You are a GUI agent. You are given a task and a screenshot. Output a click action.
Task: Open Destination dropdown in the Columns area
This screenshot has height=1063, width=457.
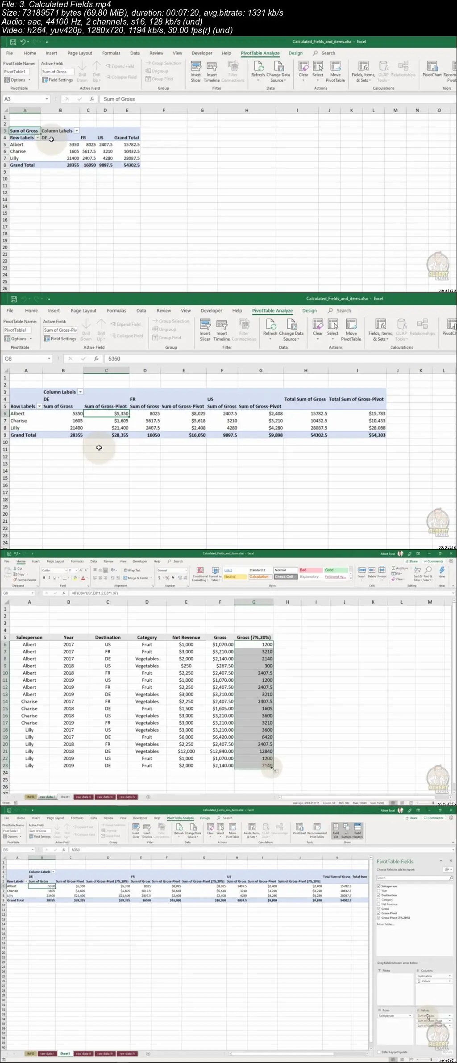(449, 976)
